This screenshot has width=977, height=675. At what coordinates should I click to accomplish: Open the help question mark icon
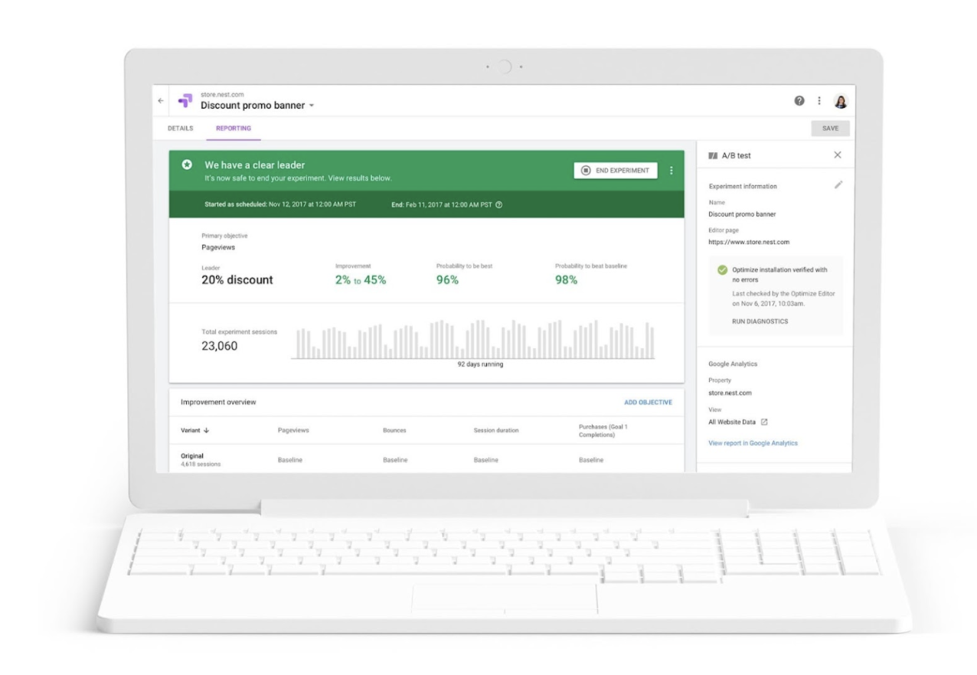click(799, 101)
